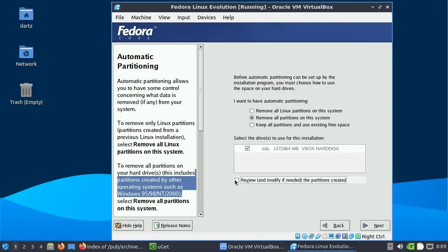Click help panel scroll up arrow

pos(201,47)
